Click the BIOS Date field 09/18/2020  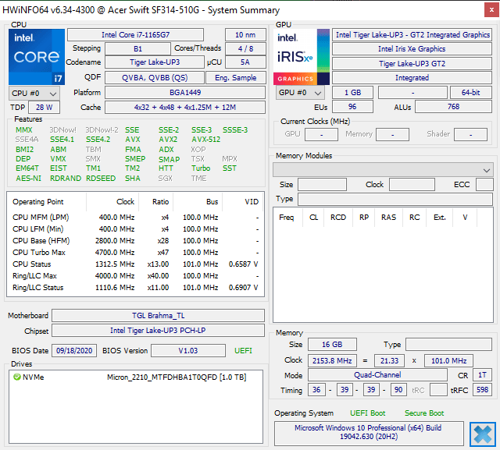click(x=74, y=351)
